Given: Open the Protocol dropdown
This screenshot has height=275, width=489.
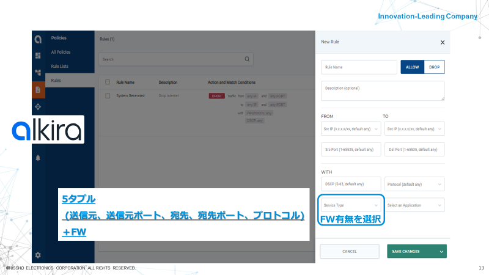Looking at the screenshot, I should click(x=414, y=183).
